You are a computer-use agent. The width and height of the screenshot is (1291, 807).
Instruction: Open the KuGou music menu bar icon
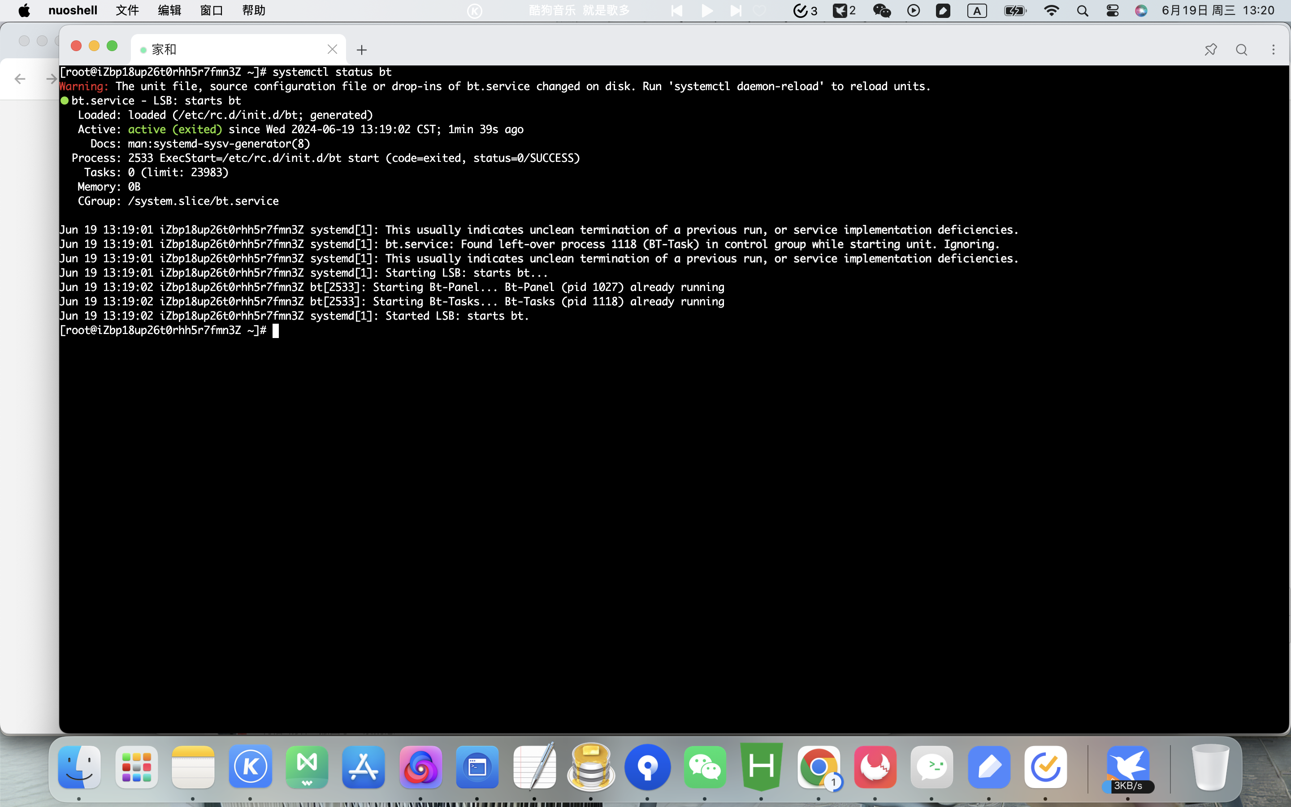click(474, 11)
